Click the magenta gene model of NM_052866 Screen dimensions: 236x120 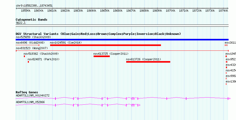(x=78, y=105)
